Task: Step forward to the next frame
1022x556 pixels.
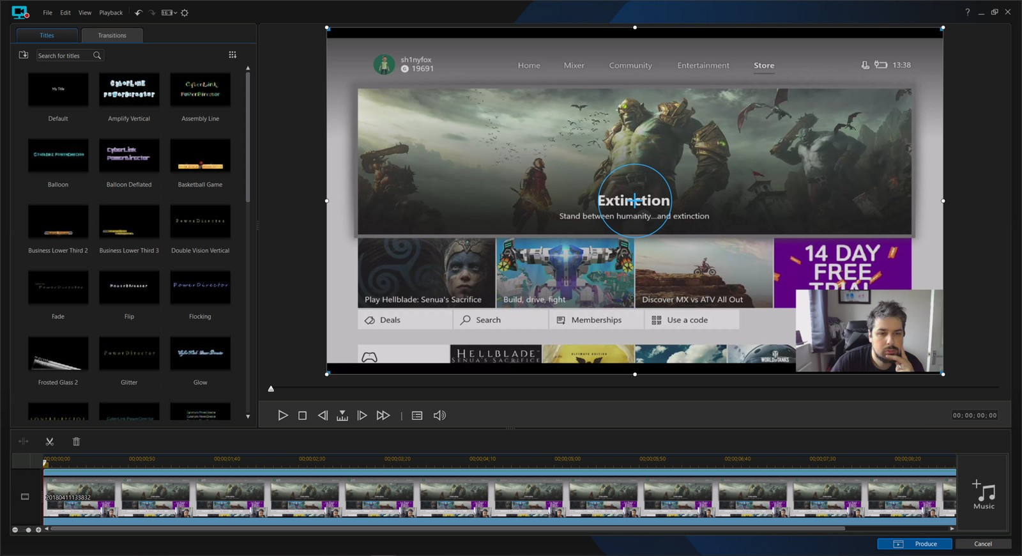Action: pos(362,415)
